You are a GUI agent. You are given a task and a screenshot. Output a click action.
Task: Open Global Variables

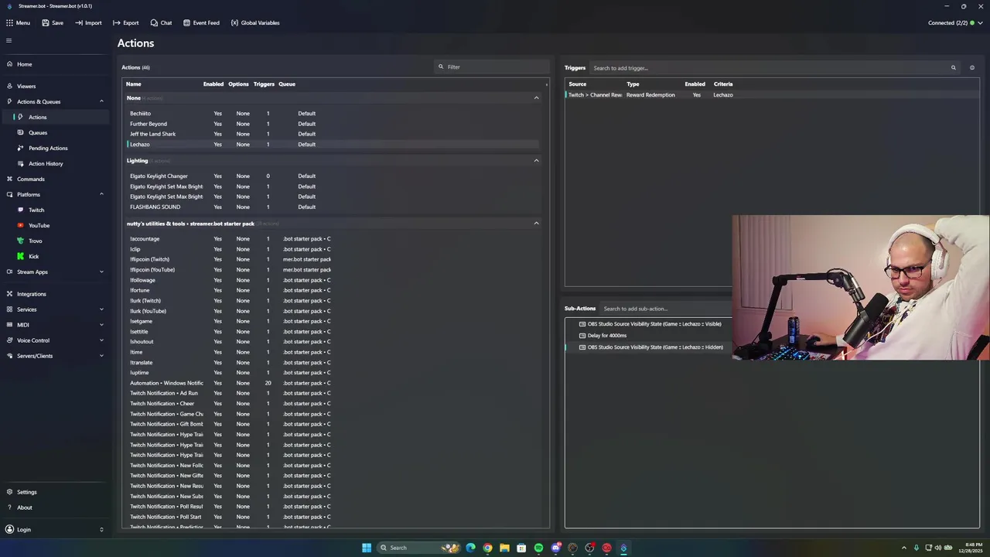coord(255,22)
